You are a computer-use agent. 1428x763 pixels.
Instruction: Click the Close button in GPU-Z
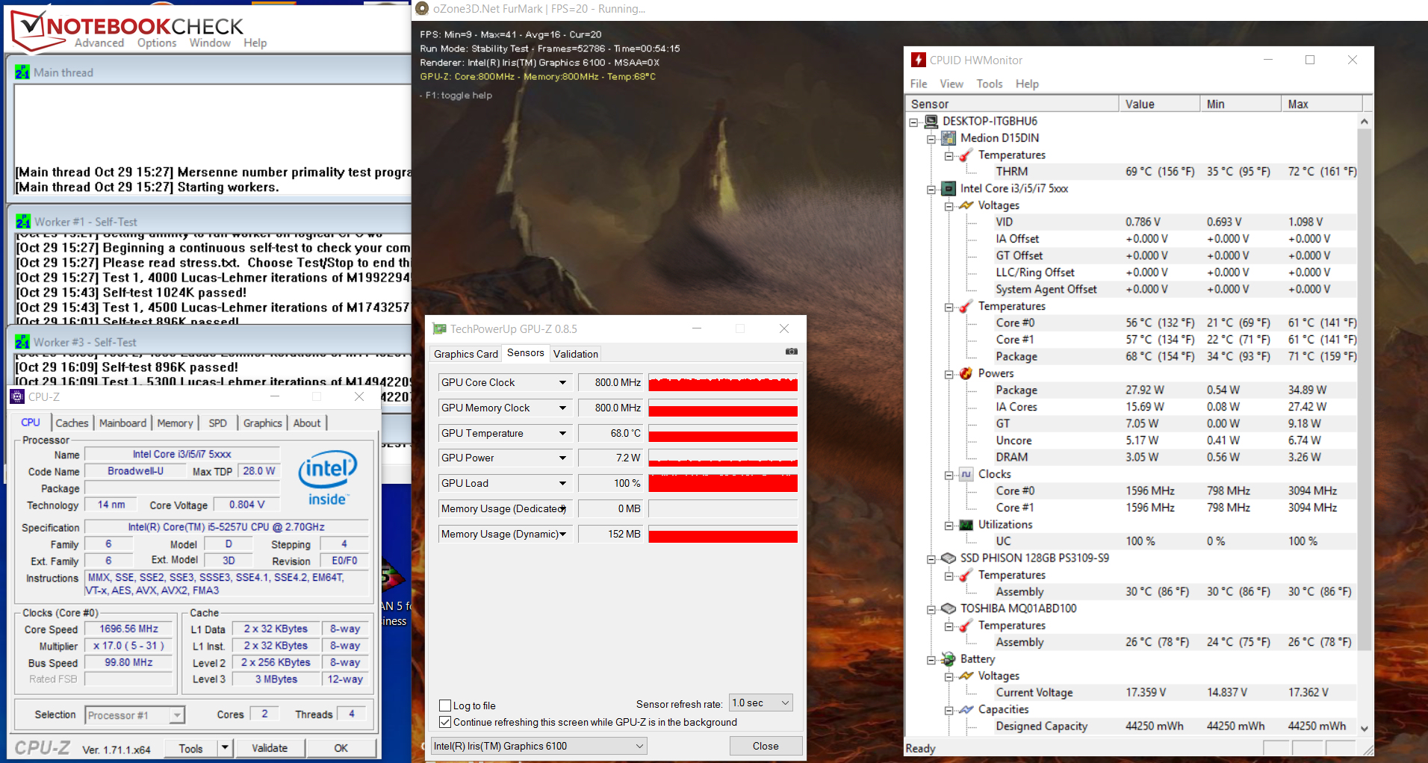click(766, 746)
